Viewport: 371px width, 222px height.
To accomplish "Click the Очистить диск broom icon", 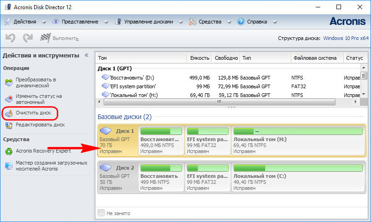I will pyautogui.click(x=9, y=113).
